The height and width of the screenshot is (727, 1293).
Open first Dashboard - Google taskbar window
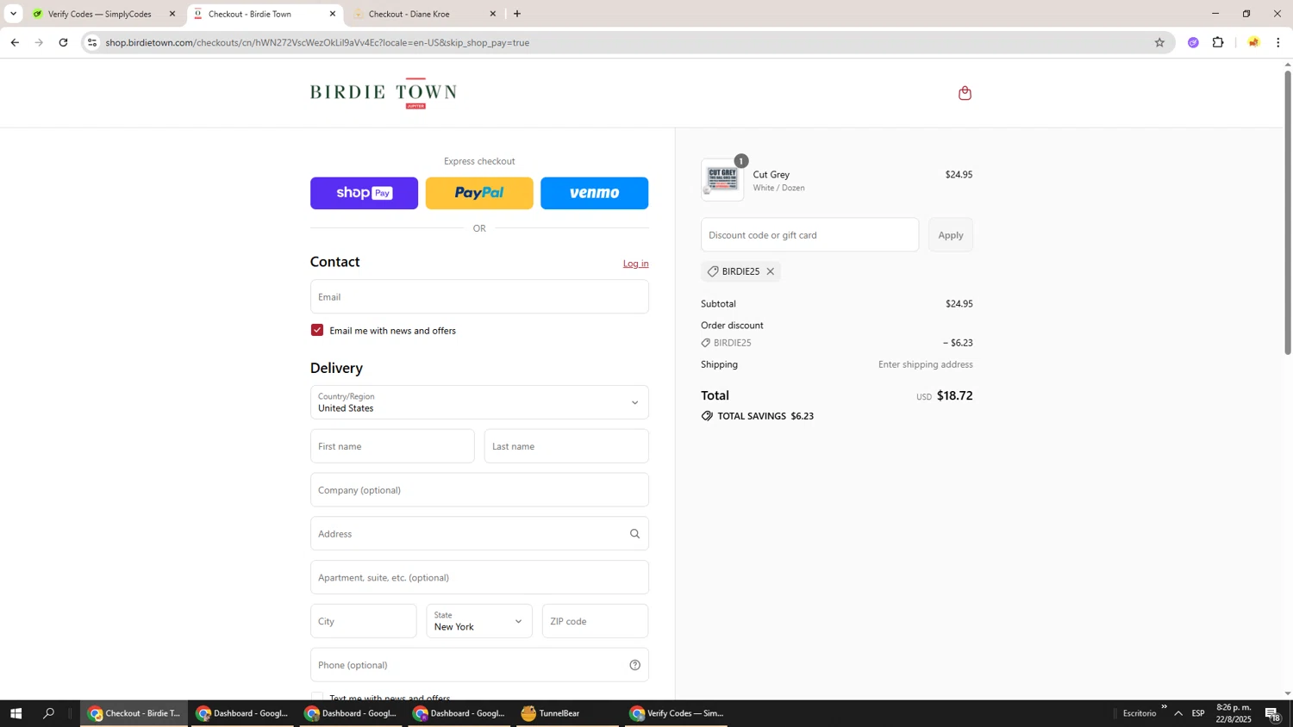(241, 713)
